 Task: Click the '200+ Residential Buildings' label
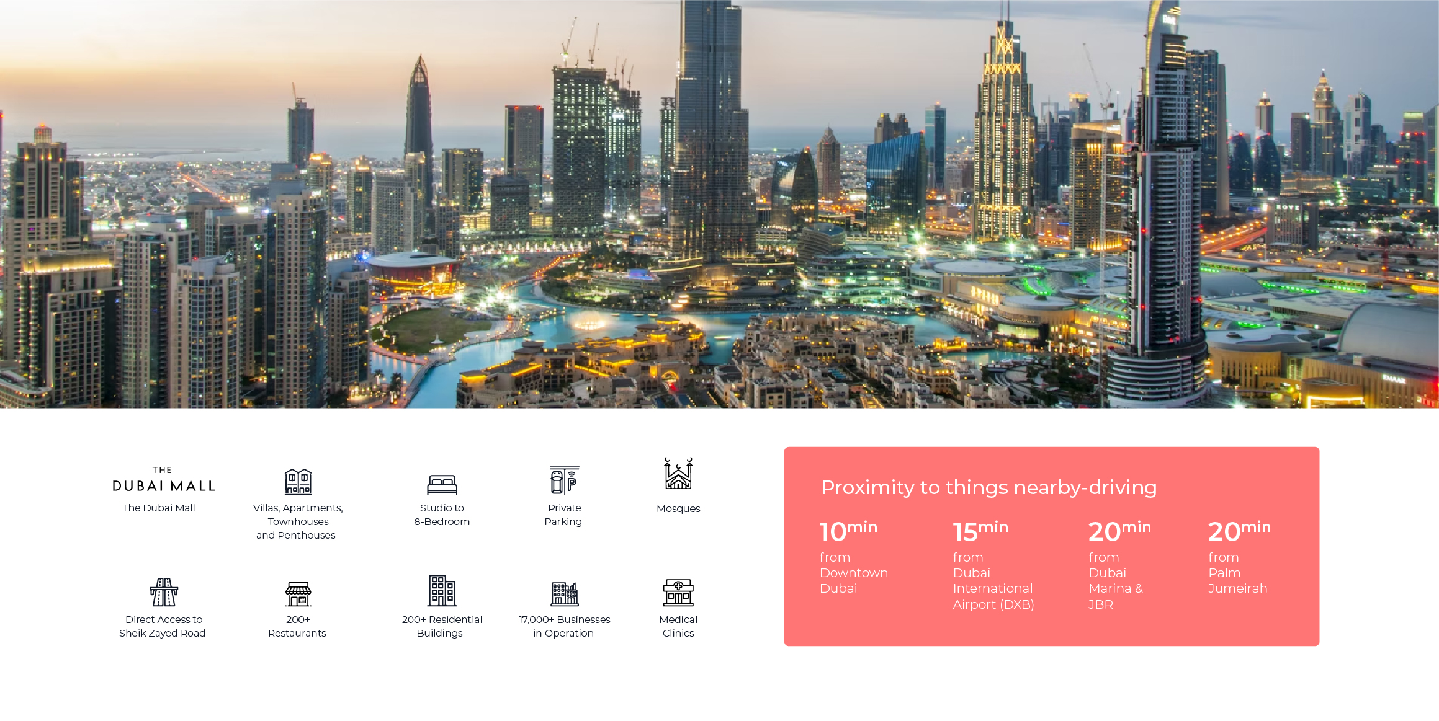[x=442, y=627]
